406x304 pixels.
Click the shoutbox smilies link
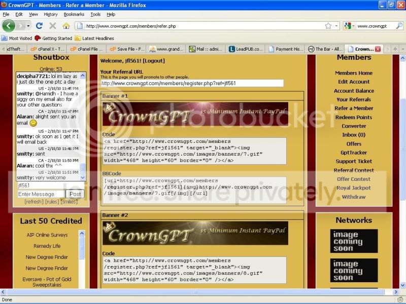pos(69,202)
